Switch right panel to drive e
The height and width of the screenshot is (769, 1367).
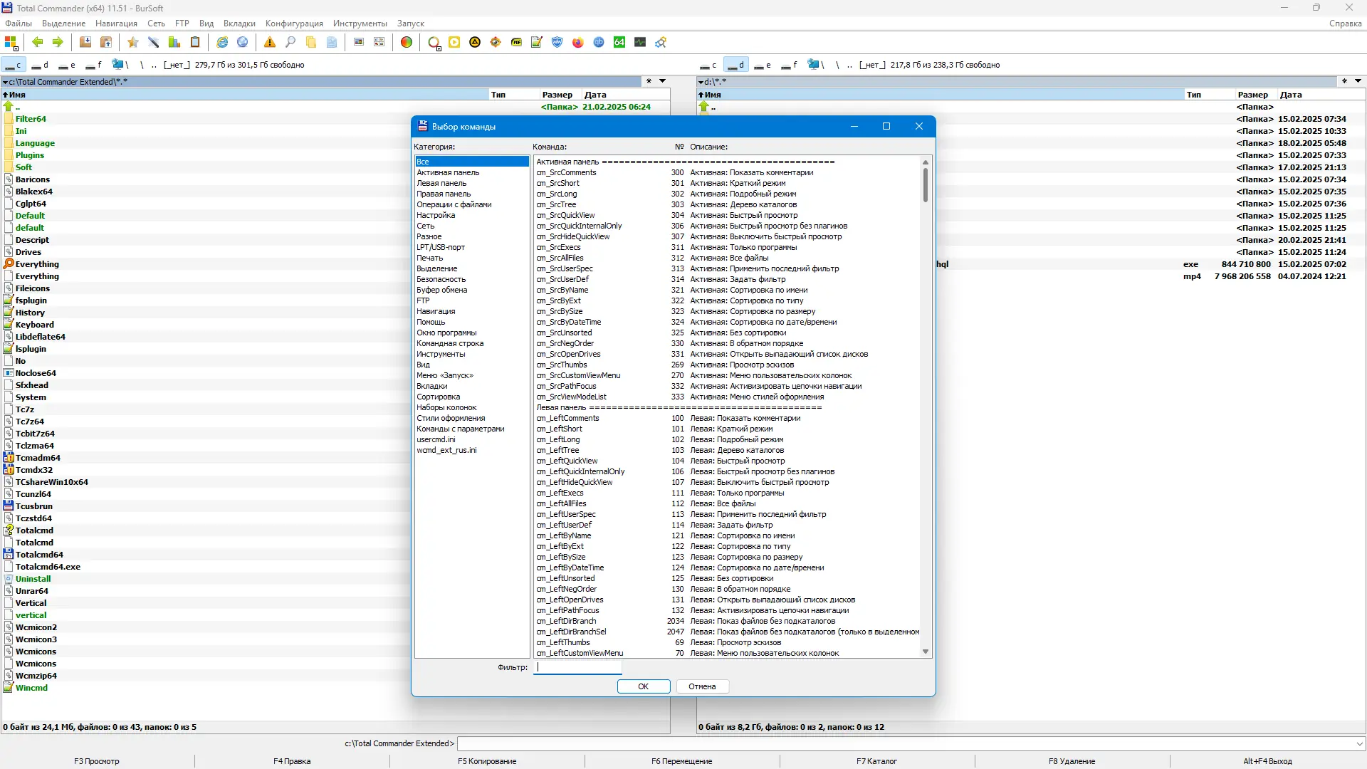pyautogui.click(x=763, y=65)
